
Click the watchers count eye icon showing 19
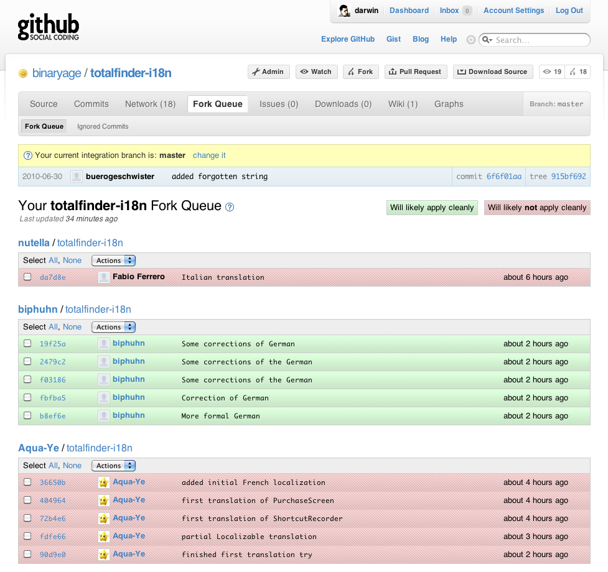coord(547,71)
